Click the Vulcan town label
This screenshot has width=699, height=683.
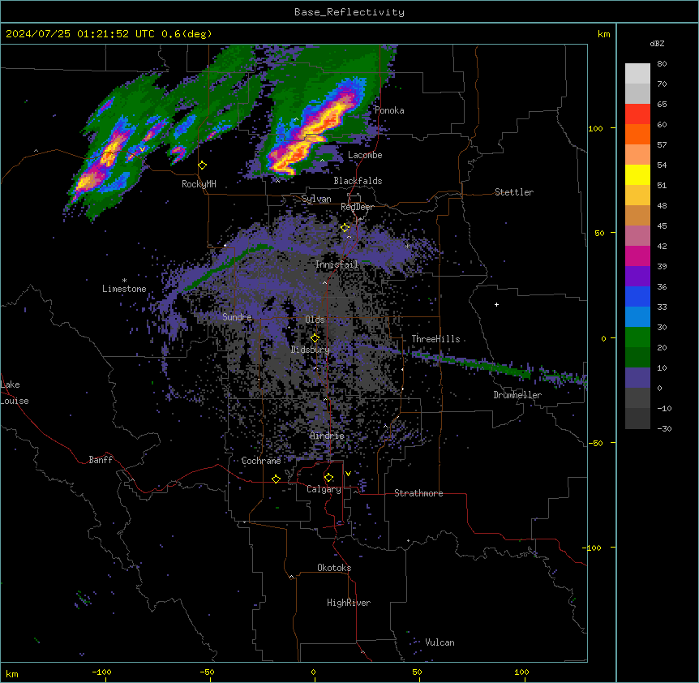tap(440, 642)
